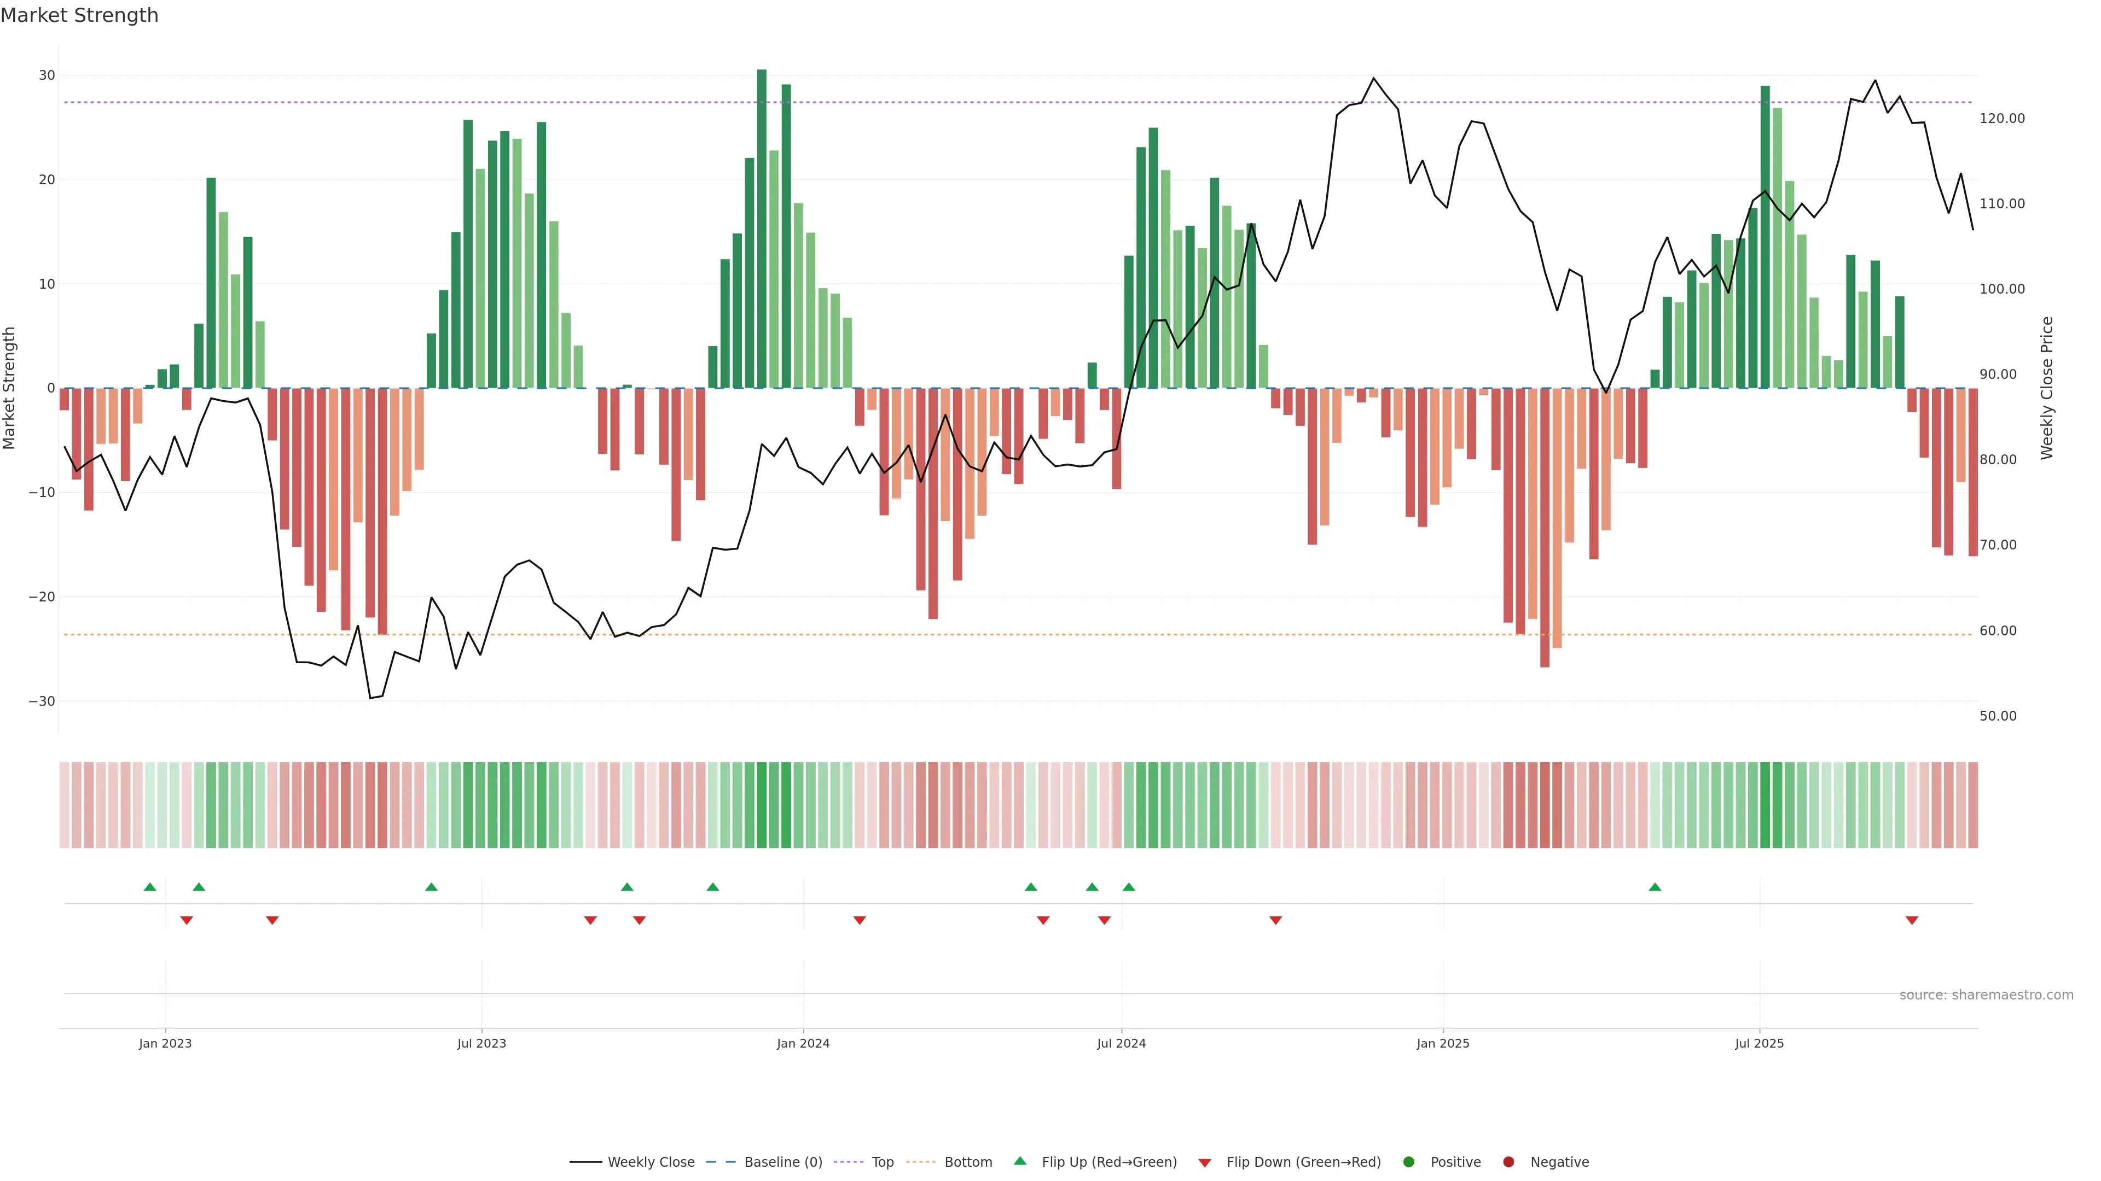Click the Flip Down (Green→Red) legend label
Image resolution: width=2101 pixels, height=1181 pixels.
pyautogui.click(x=1303, y=1161)
